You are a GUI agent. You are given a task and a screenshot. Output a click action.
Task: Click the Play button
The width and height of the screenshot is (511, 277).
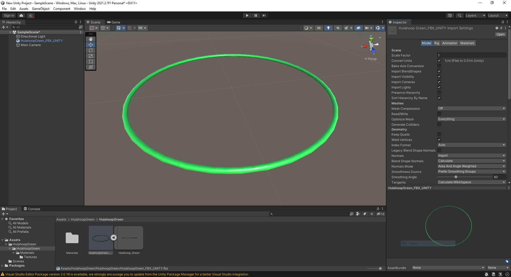247,15
